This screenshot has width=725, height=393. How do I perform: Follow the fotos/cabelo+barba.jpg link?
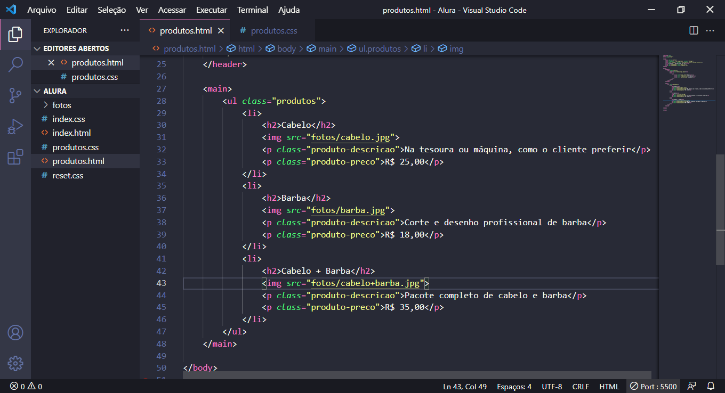point(365,283)
